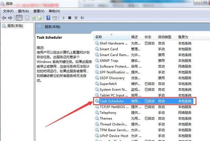Sort by the 名称 column header

pyautogui.click(x=111, y=37)
